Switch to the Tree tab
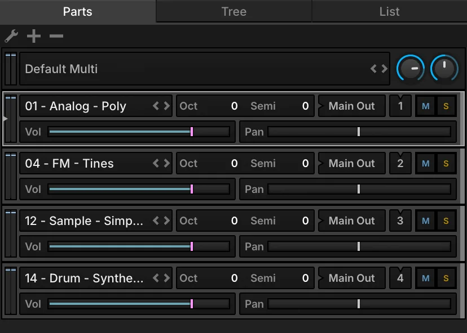 coord(234,12)
